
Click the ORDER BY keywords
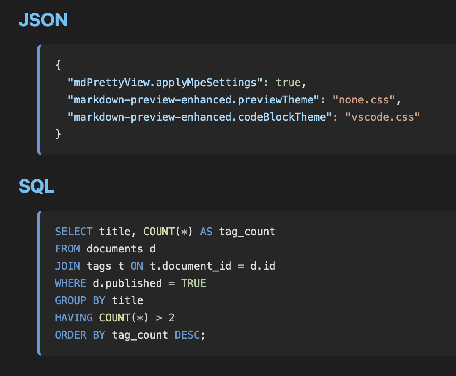point(80,335)
